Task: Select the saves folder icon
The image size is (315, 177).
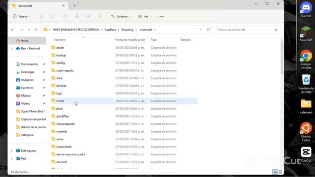Action: [x=53, y=139]
